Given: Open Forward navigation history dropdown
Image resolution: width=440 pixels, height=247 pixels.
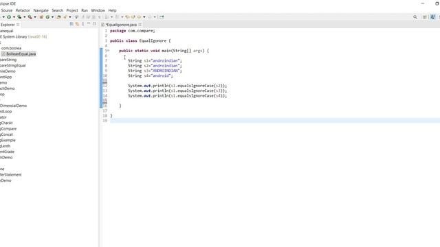Looking at the screenshot, I should pos(155,17).
